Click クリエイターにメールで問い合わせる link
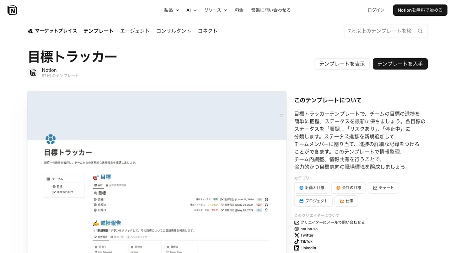This screenshot has width=455, height=253. pos(333,222)
